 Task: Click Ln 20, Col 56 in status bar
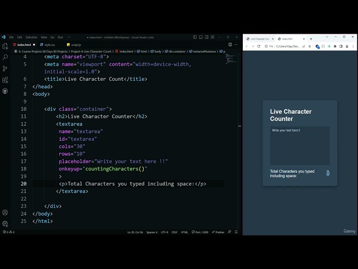(135, 232)
